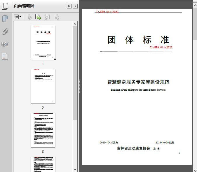Click the thumbnail panel scrollbar thumb
Image resolution: width=197 pixels, height=172 pixels.
pyautogui.click(x=75, y=73)
